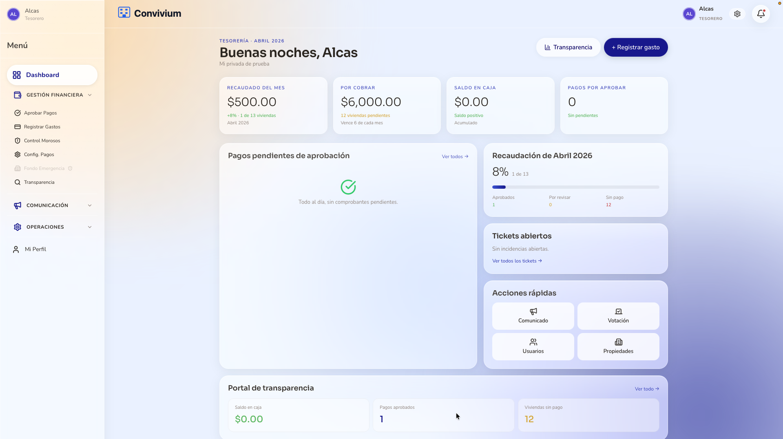Click the notifications bell icon

pyautogui.click(x=761, y=14)
